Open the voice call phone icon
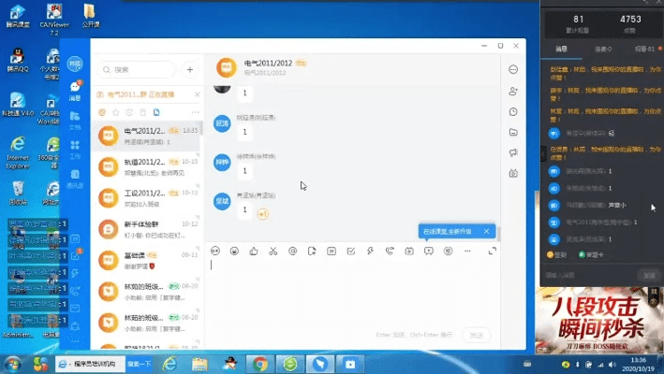This screenshot has width=664, height=374. (390, 251)
